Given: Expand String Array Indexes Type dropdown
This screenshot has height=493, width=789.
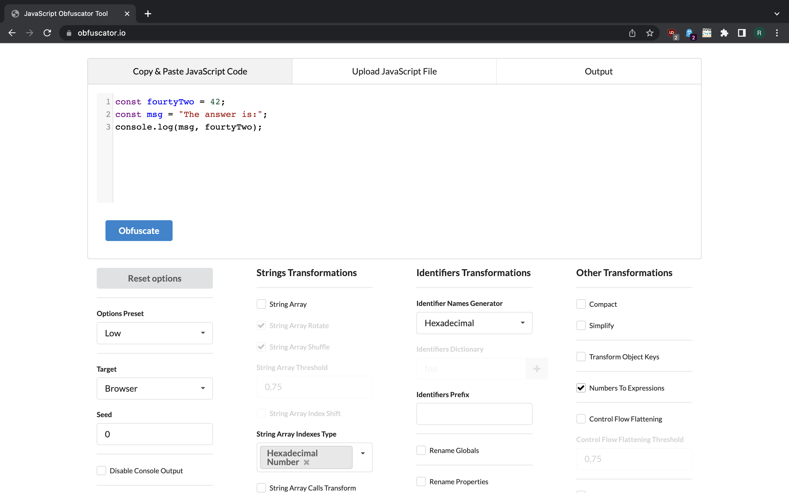Looking at the screenshot, I should click(x=362, y=454).
